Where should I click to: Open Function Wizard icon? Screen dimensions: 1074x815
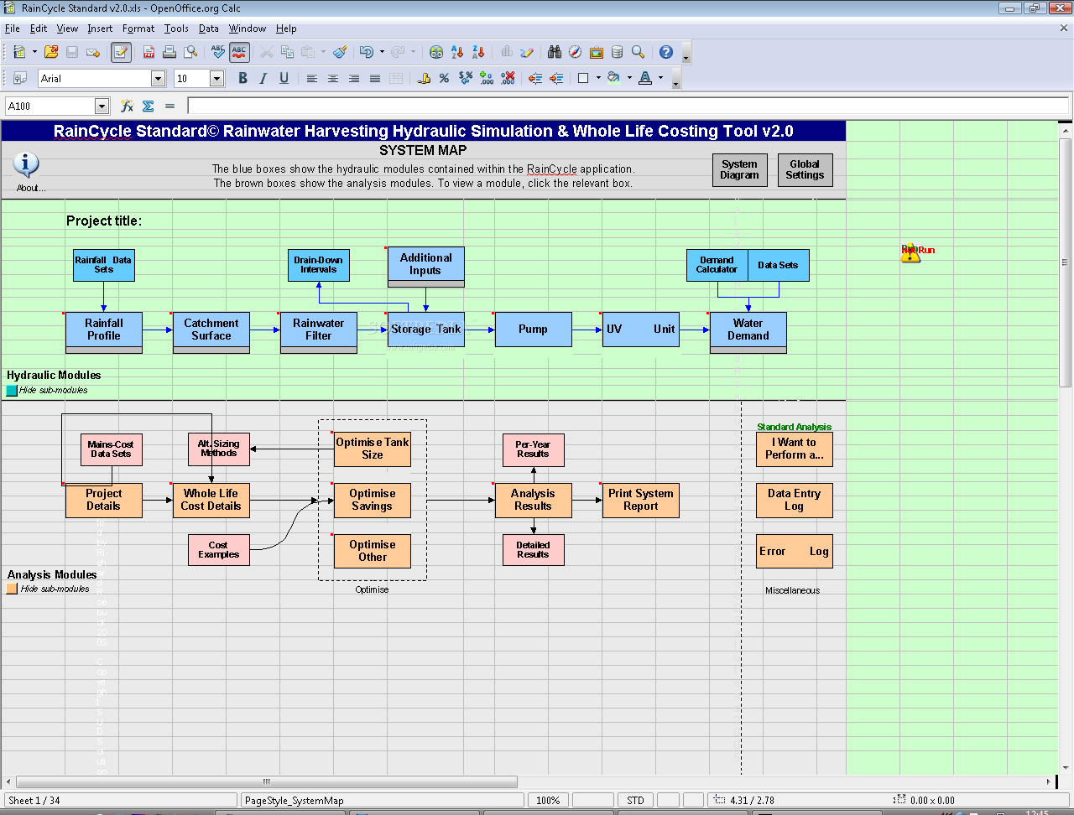pos(127,106)
